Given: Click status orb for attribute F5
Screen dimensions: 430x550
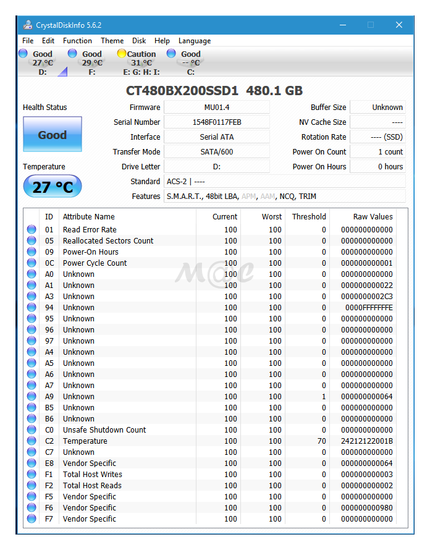Looking at the screenshot, I should (32, 496).
